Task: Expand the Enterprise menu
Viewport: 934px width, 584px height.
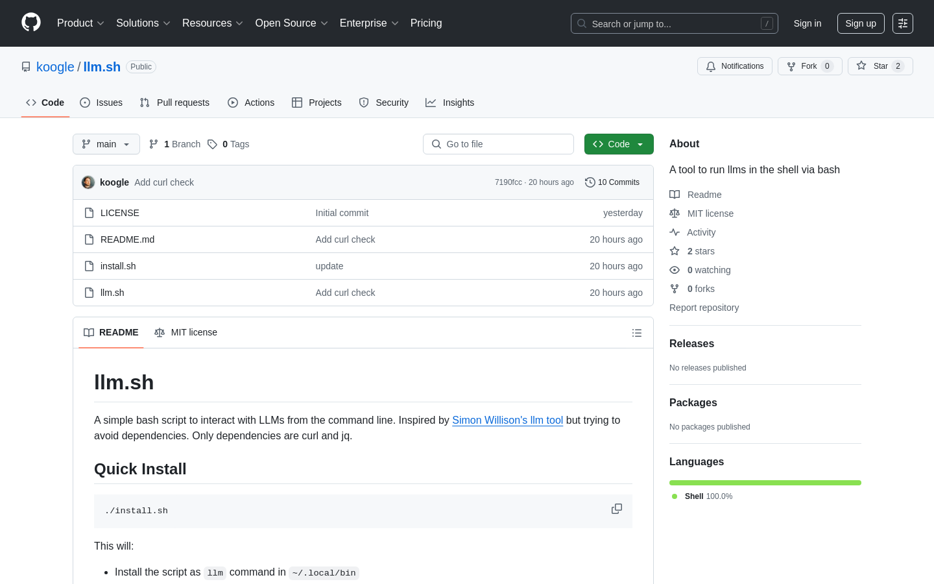Action: 369,23
